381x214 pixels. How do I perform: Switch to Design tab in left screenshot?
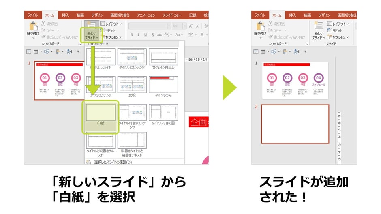(97, 15)
